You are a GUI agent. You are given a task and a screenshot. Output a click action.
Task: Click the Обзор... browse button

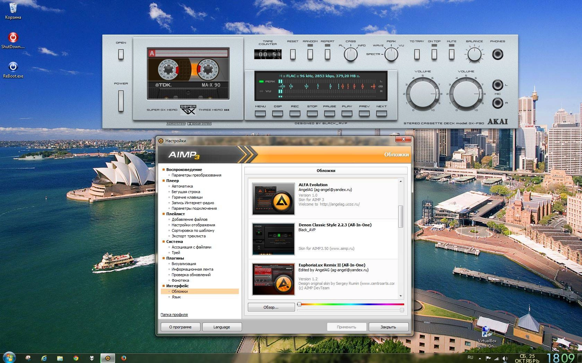coord(271,307)
